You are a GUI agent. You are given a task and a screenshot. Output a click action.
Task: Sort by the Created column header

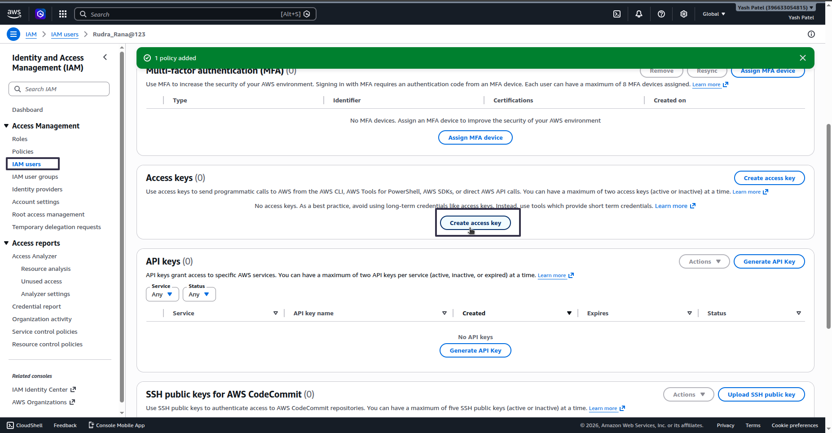pyautogui.click(x=474, y=313)
